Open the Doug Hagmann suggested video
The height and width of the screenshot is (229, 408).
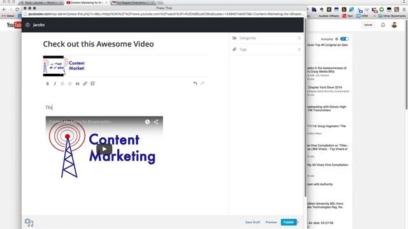(327, 126)
